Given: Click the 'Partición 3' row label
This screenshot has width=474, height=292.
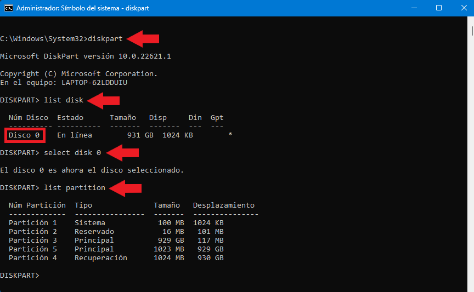Looking at the screenshot, I should [x=33, y=240].
